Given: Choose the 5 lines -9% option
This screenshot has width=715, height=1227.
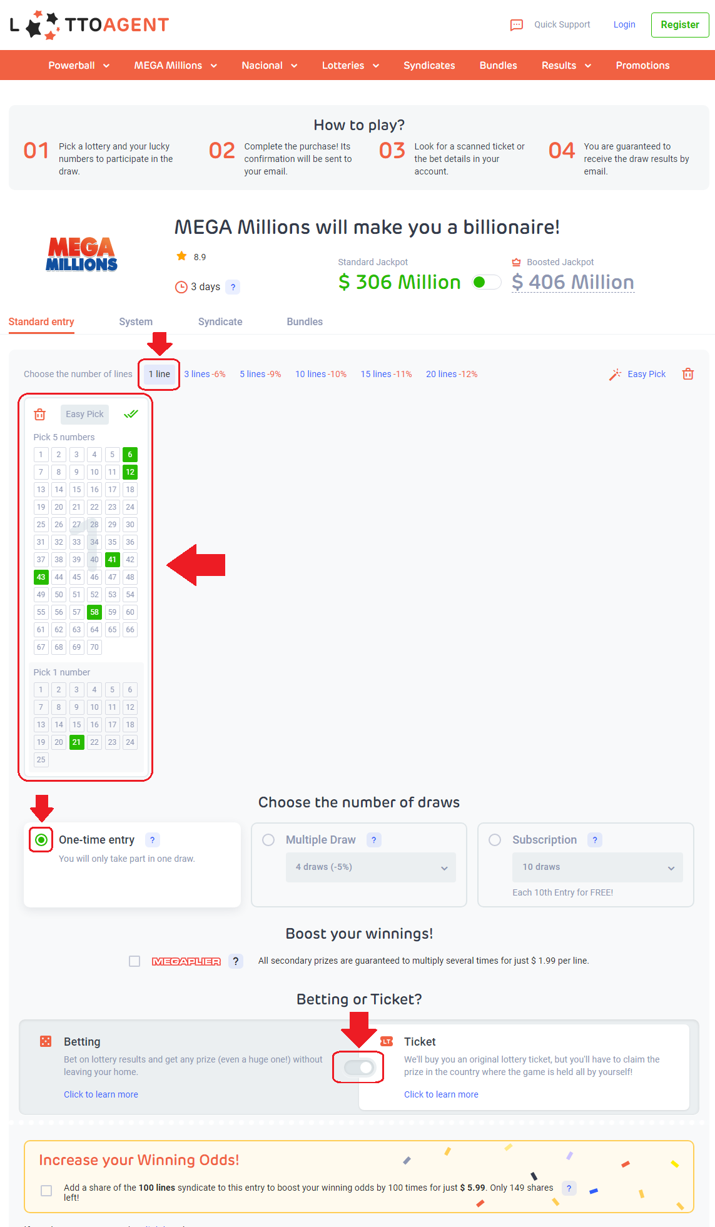Looking at the screenshot, I should [260, 374].
